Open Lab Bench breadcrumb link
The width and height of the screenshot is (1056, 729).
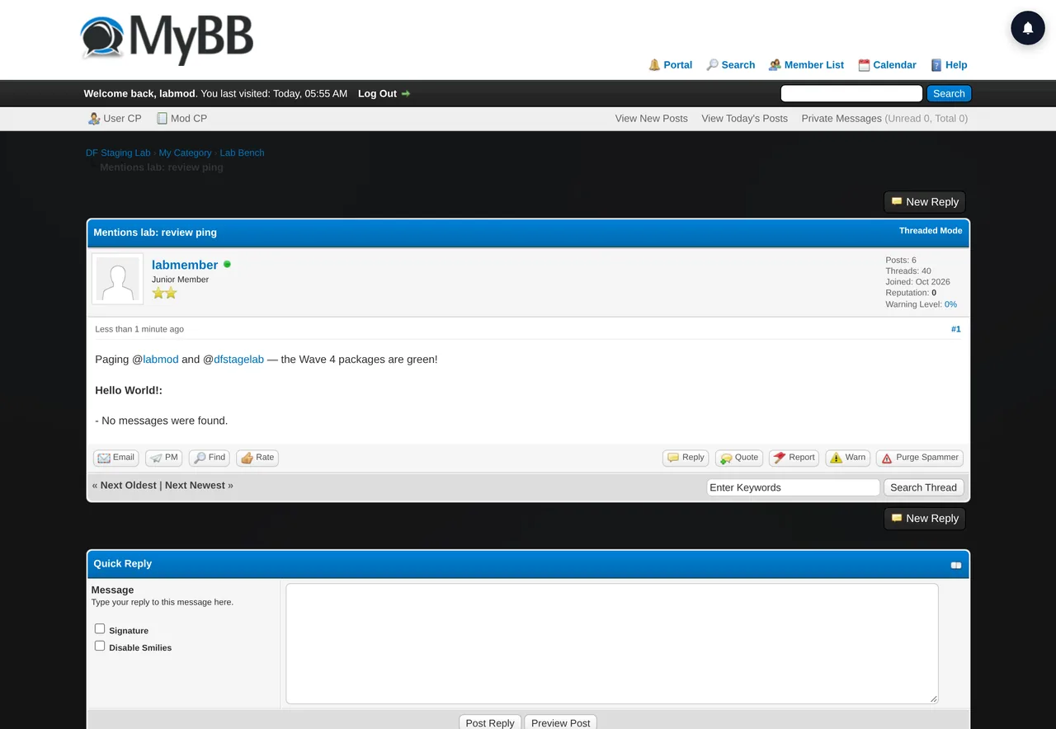pyautogui.click(x=242, y=153)
